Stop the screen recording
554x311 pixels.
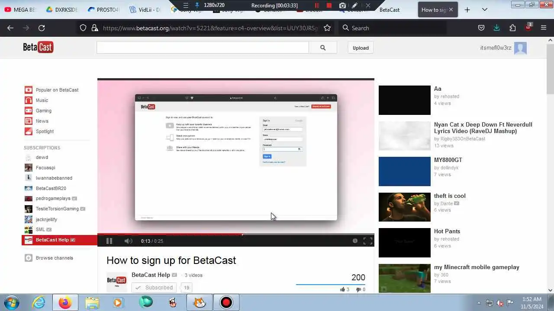click(329, 5)
